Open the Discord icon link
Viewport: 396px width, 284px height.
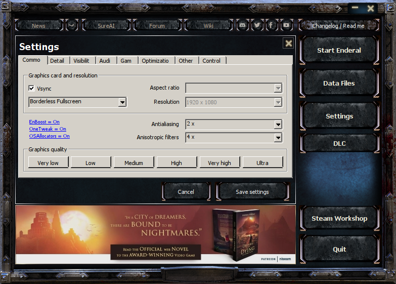[x=243, y=25]
